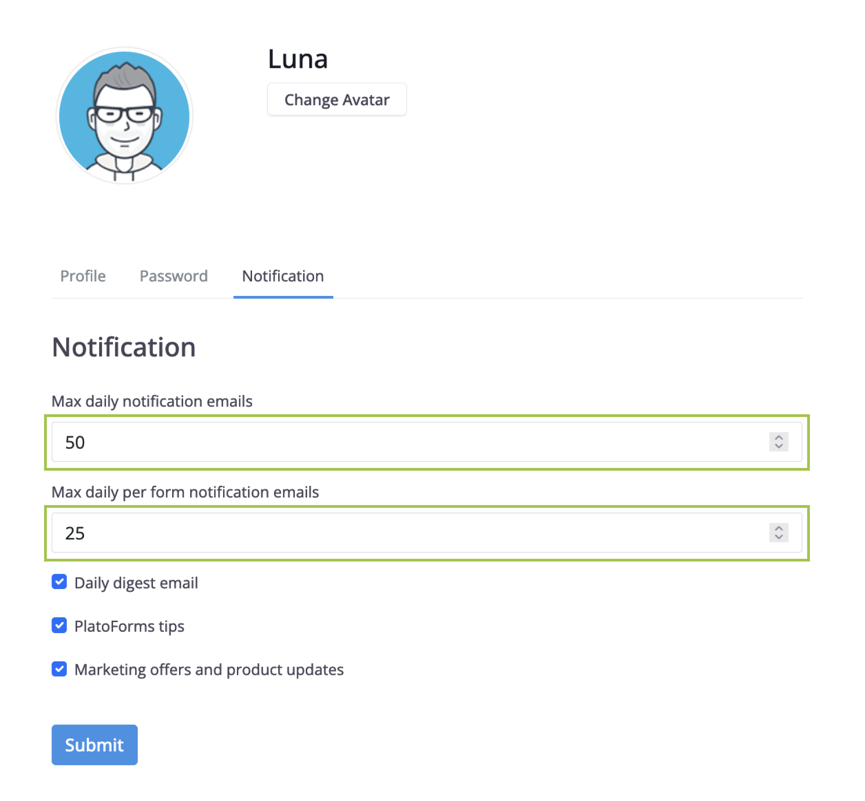The width and height of the screenshot is (865, 801).
Task: Increment max daily notification emails with up arrow
Action: 779,438
